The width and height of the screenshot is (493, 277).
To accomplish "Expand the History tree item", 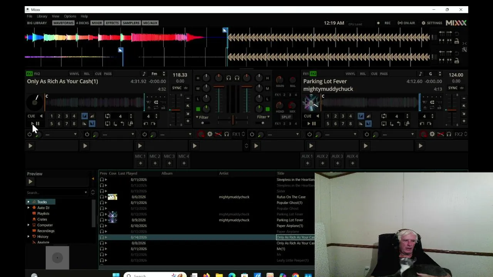I will pos(28,237).
